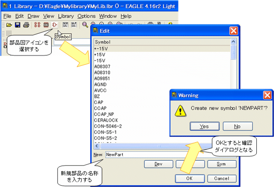This screenshot has height=187, width=274.
Task: Open the Device editor icon
Action: [37, 25]
